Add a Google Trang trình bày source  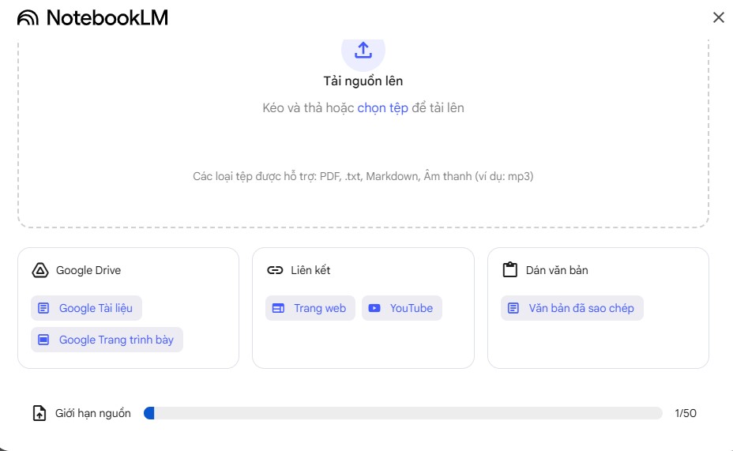click(x=107, y=340)
